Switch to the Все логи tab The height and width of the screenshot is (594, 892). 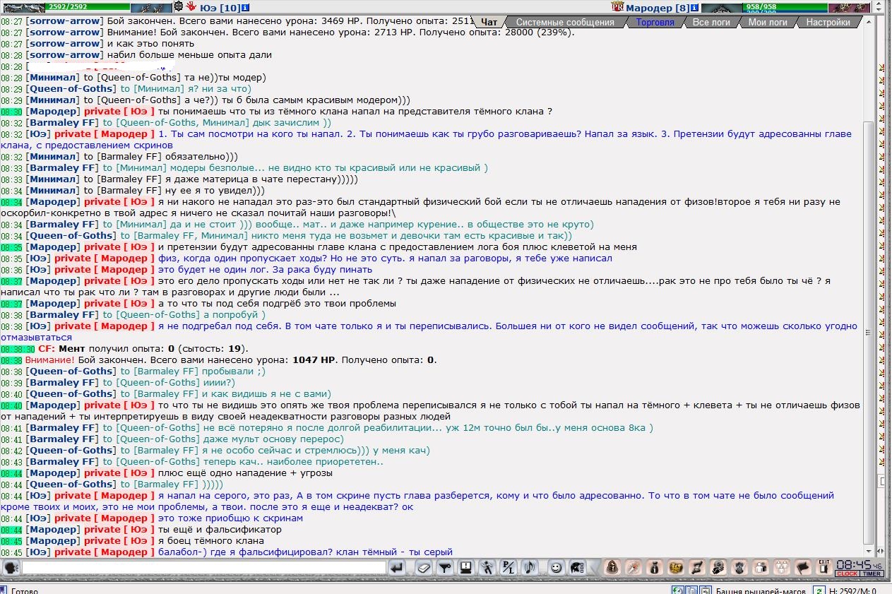point(710,22)
